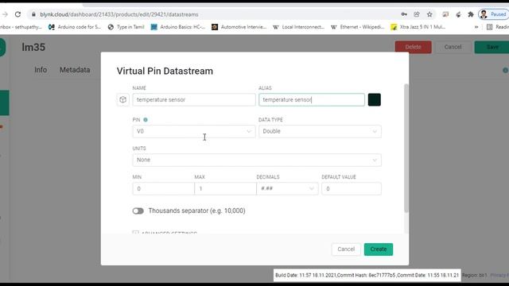Click the Alias input field
This screenshot has width=509, height=286.
[x=312, y=99]
